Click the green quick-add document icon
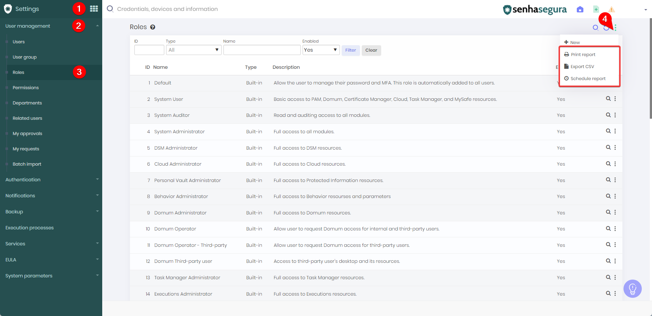This screenshot has height=316, width=652. pos(596,9)
